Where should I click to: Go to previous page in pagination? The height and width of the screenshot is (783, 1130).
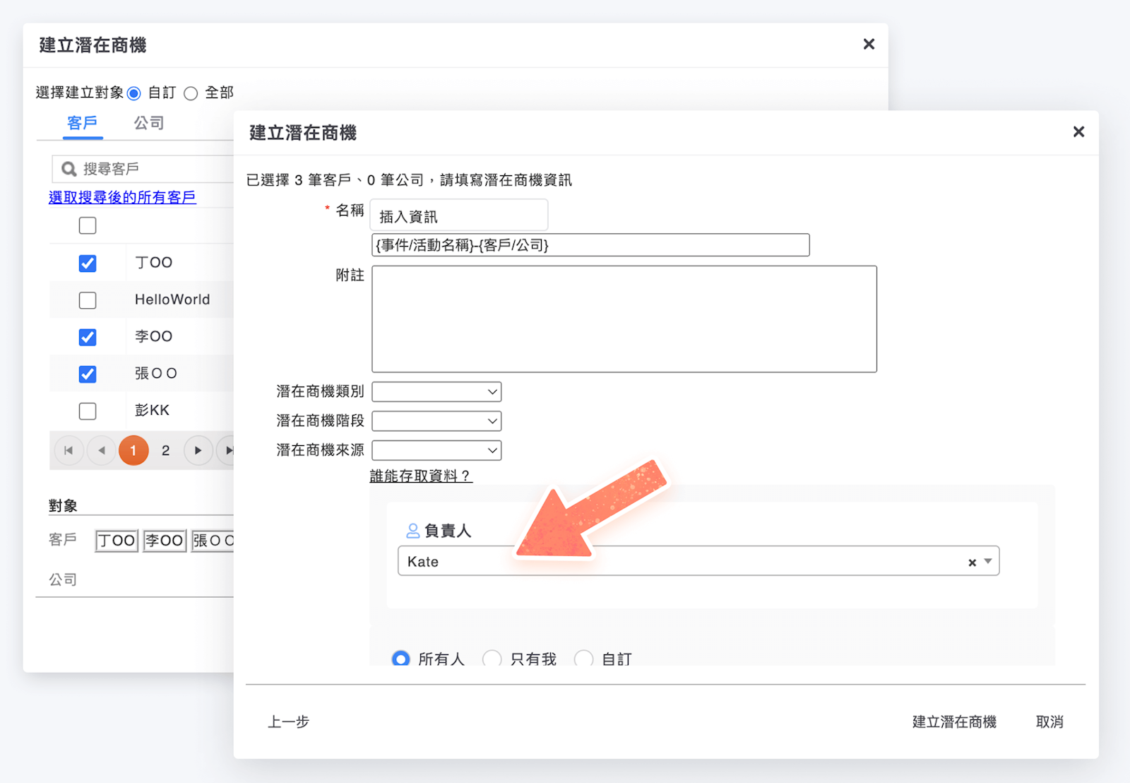[x=102, y=450]
